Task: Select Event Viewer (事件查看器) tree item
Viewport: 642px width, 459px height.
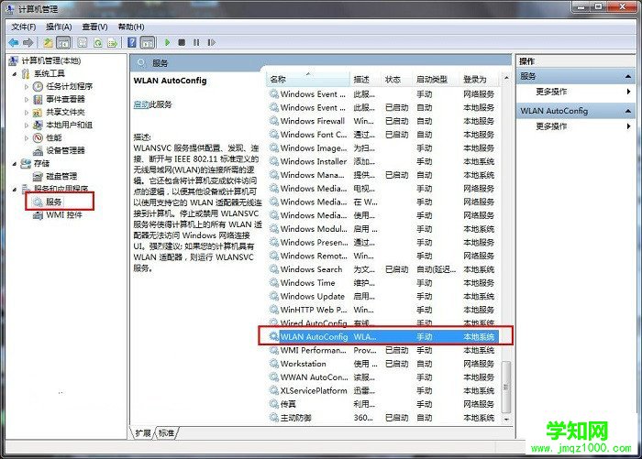Action: coord(65,99)
